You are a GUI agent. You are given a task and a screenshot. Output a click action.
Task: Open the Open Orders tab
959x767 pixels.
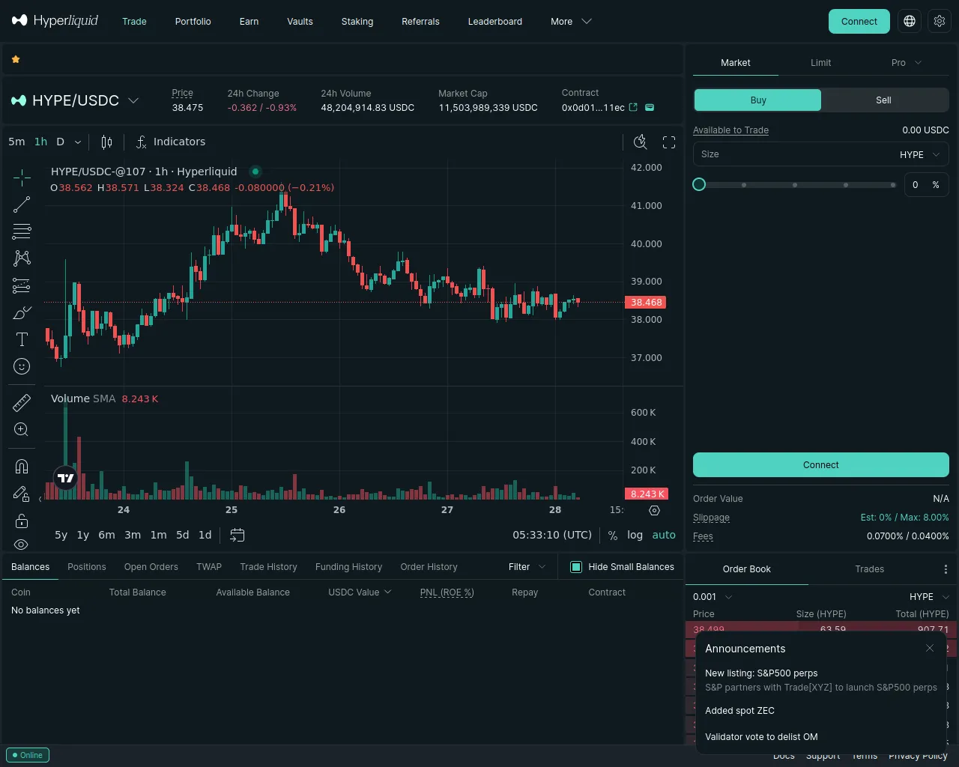151,567
